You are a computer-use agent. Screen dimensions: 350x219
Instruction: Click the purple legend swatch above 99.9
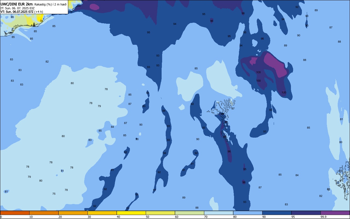335,213
